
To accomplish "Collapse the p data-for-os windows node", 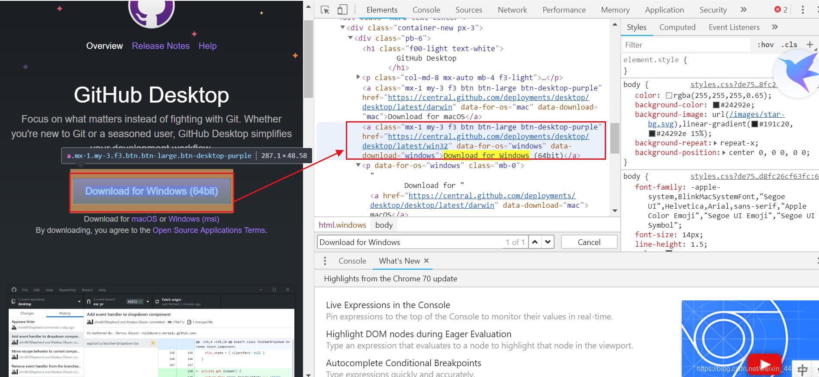I will (x=358, y=165).
